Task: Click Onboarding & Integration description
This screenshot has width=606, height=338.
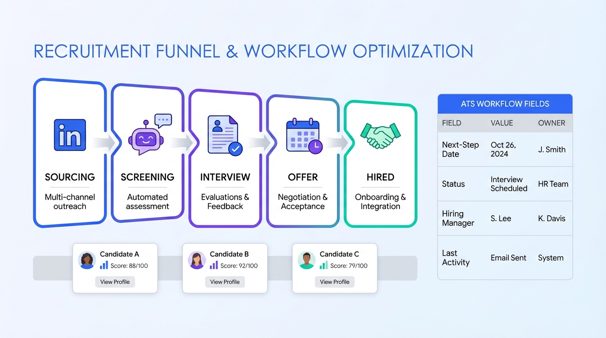Action: 381,202
